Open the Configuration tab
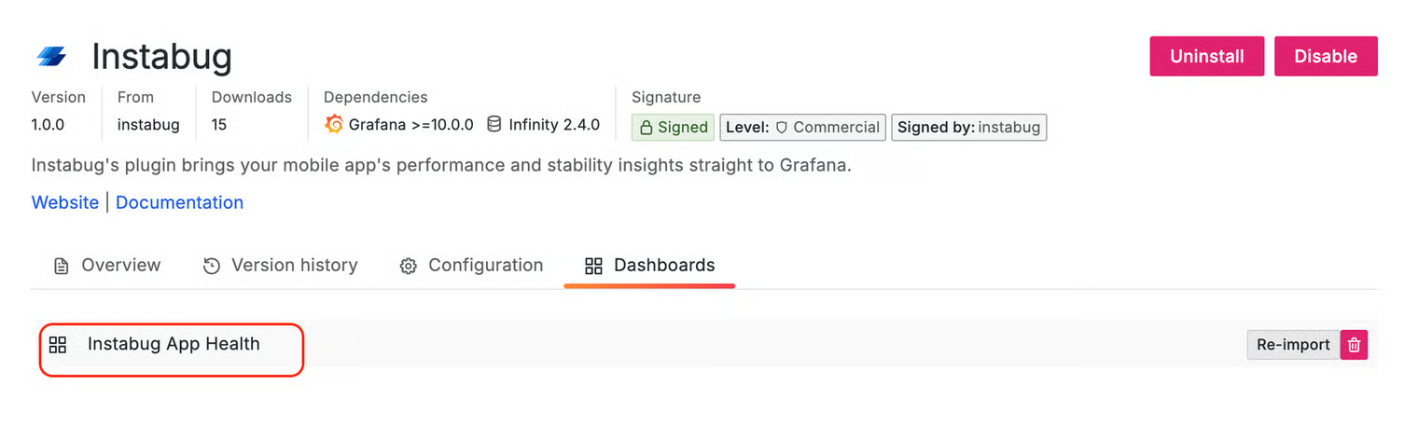This screenshot has height=426, width=1418. point(471,266)
